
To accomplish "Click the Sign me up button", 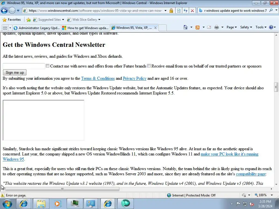I will point(15,72).
